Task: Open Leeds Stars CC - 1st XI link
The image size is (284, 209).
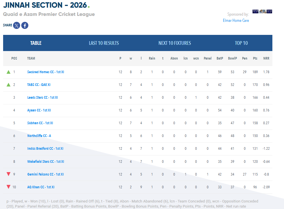Action: tap(43, 98)
